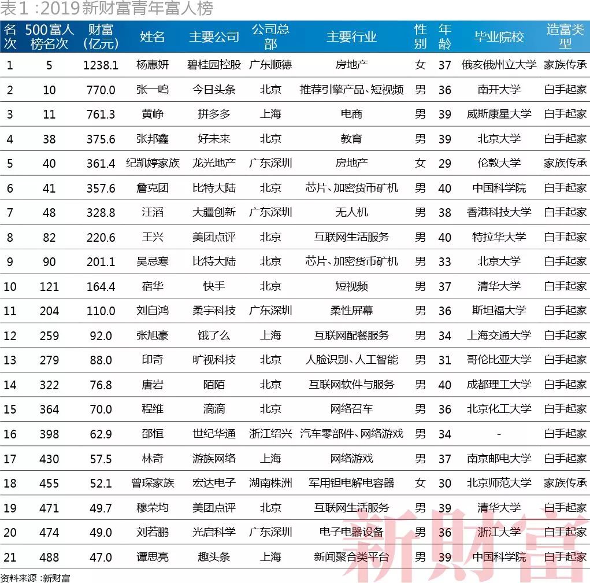Click the title 表1:2019新财富青年富人榜
This screenshot has height=583, width=590.
click(107, 8)
